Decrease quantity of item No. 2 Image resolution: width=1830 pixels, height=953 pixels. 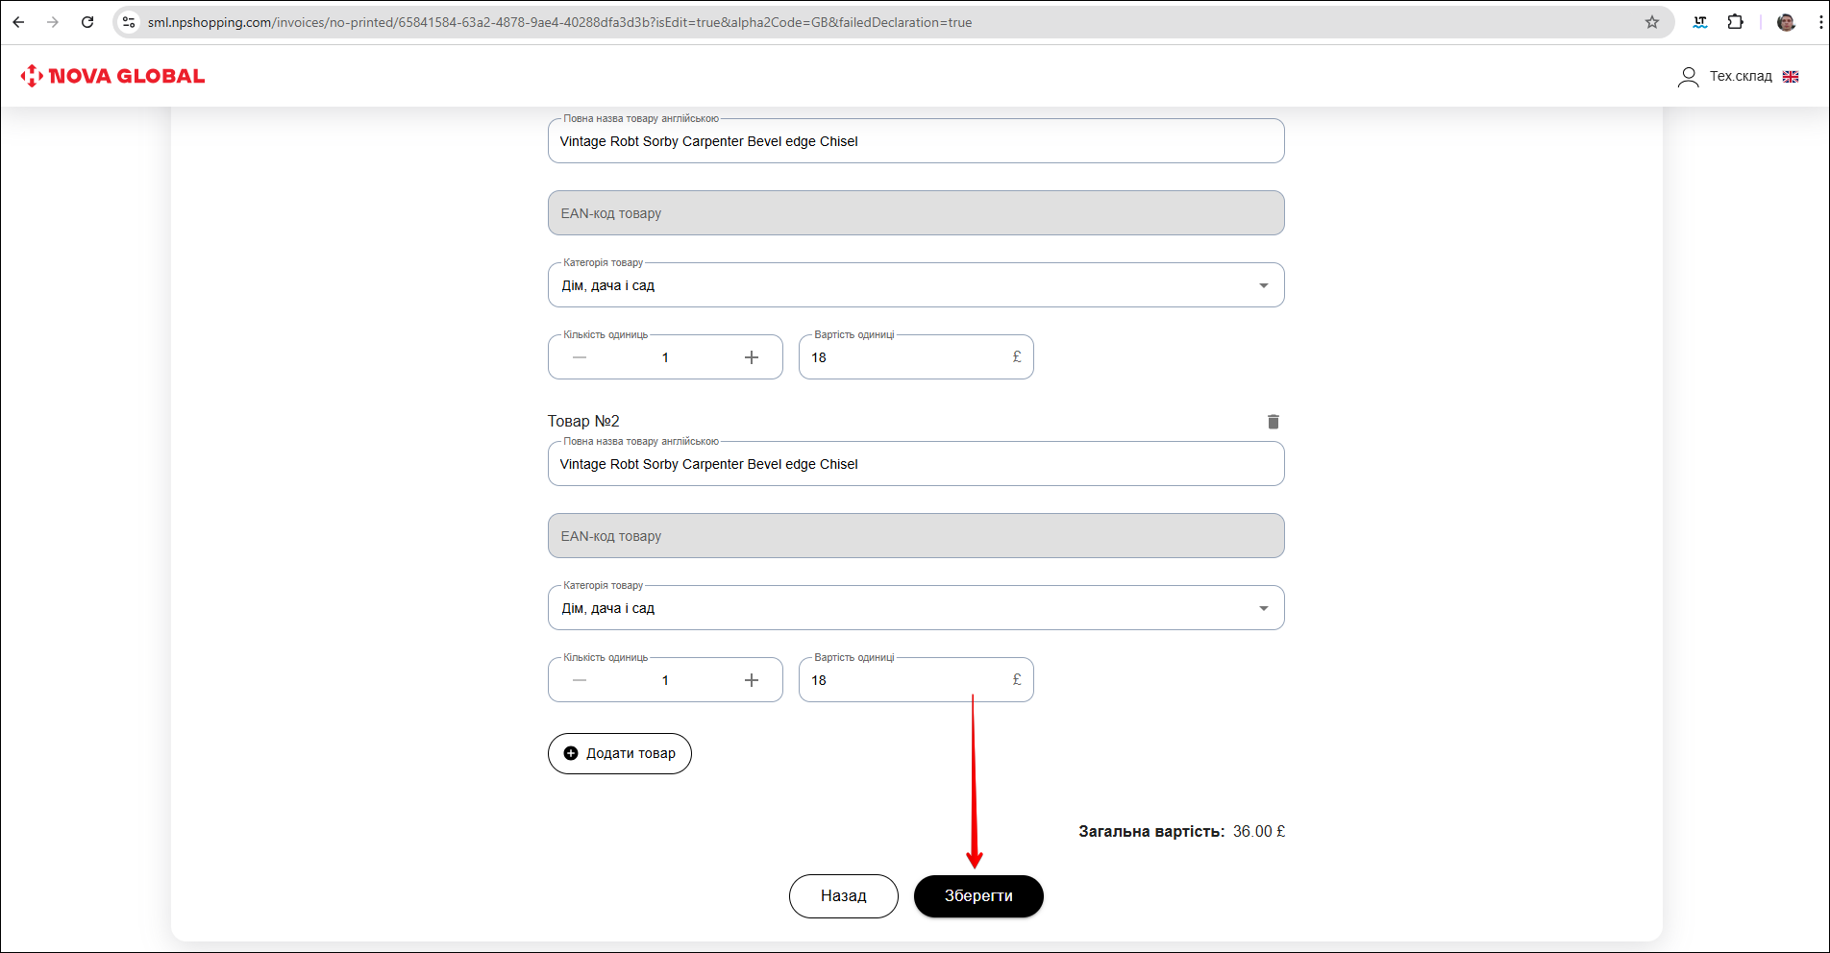[x=580, y=680]
